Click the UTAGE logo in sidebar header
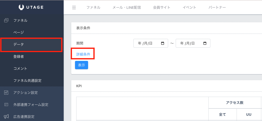Image resolution: width=262 pixels, height=121 pixels. 31,8
